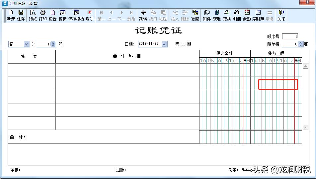Restore voucher with 复原 icon
This screenshot has height=179, width=316.
click(195, 16)
